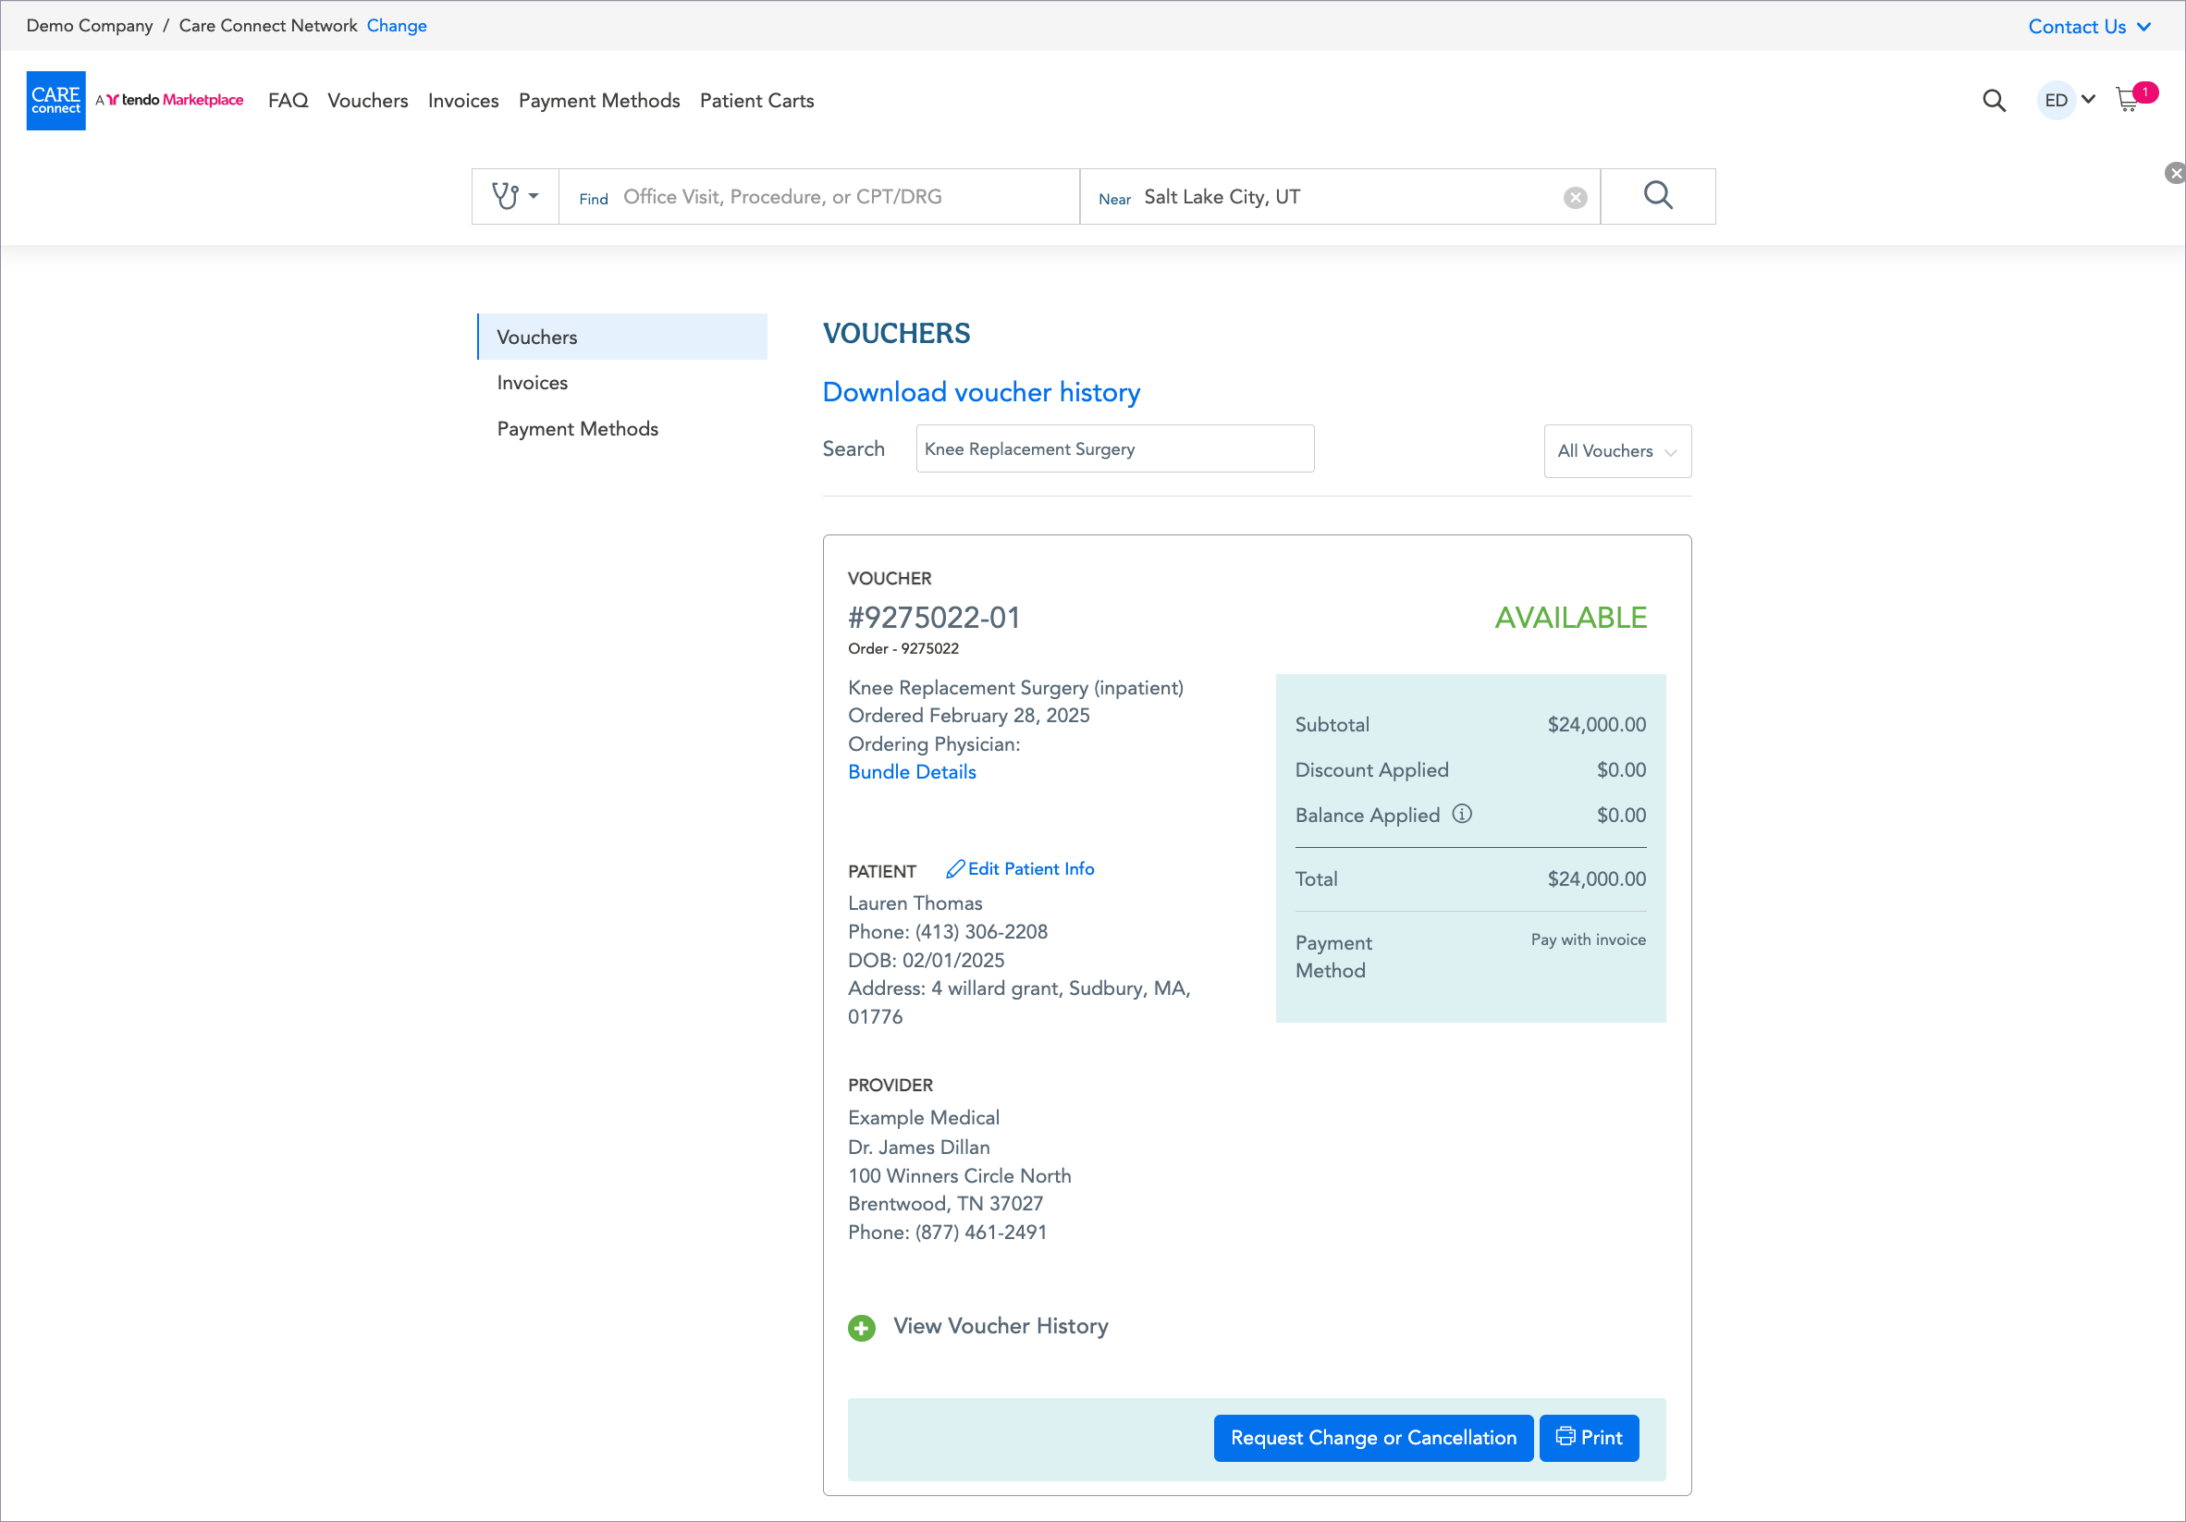Image resolution: width=2186 pixels, height=1522 pixels.
Task: Expand View Voucher History plus icon
Action: pyautogui.click(x=862, y=1327)
